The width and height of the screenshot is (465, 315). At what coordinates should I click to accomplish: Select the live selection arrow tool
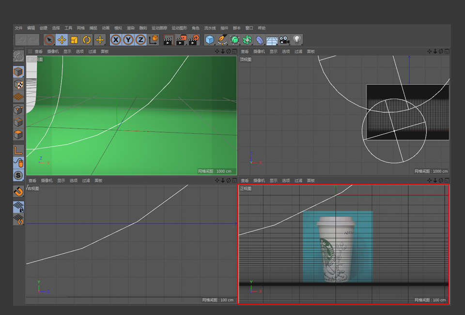[49, 40]
